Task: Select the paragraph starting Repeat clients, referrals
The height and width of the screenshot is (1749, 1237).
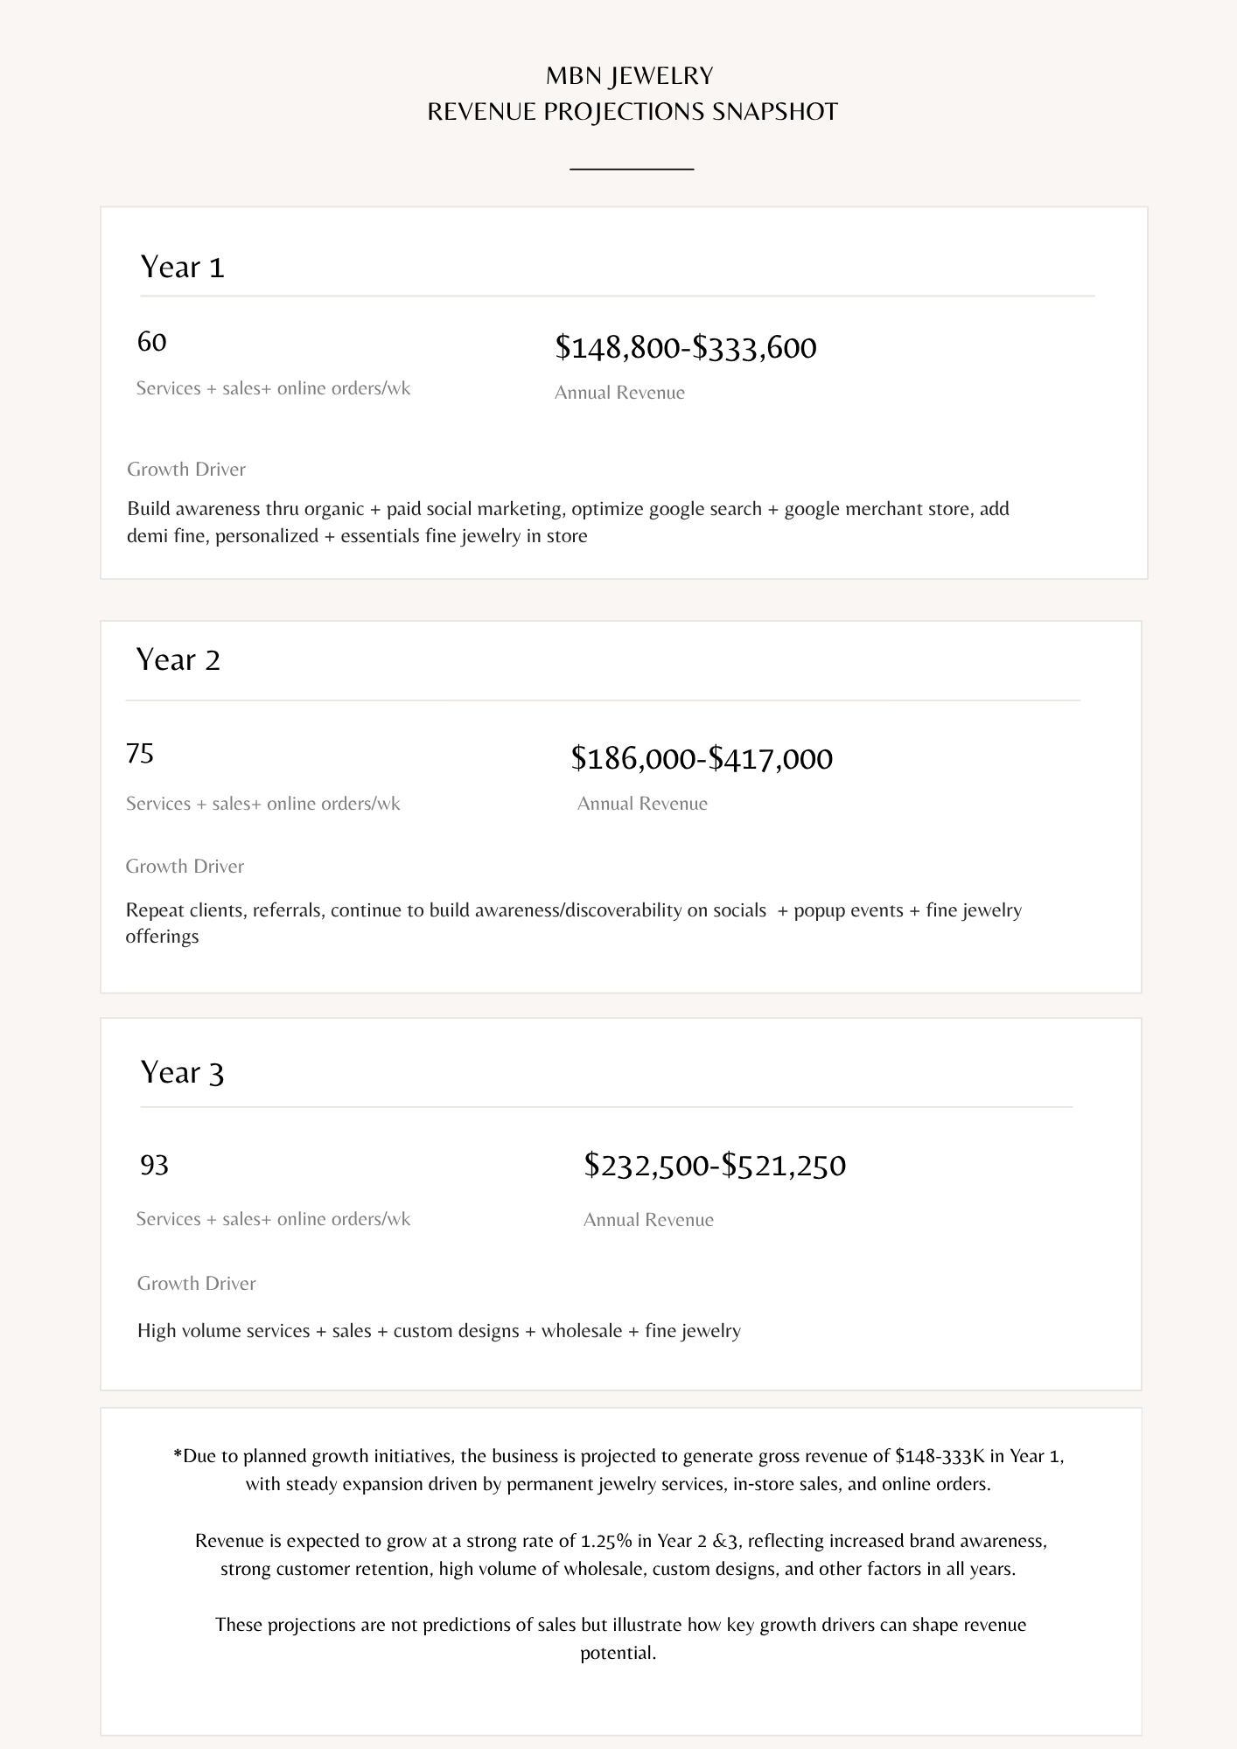Action: coord(574,923)
